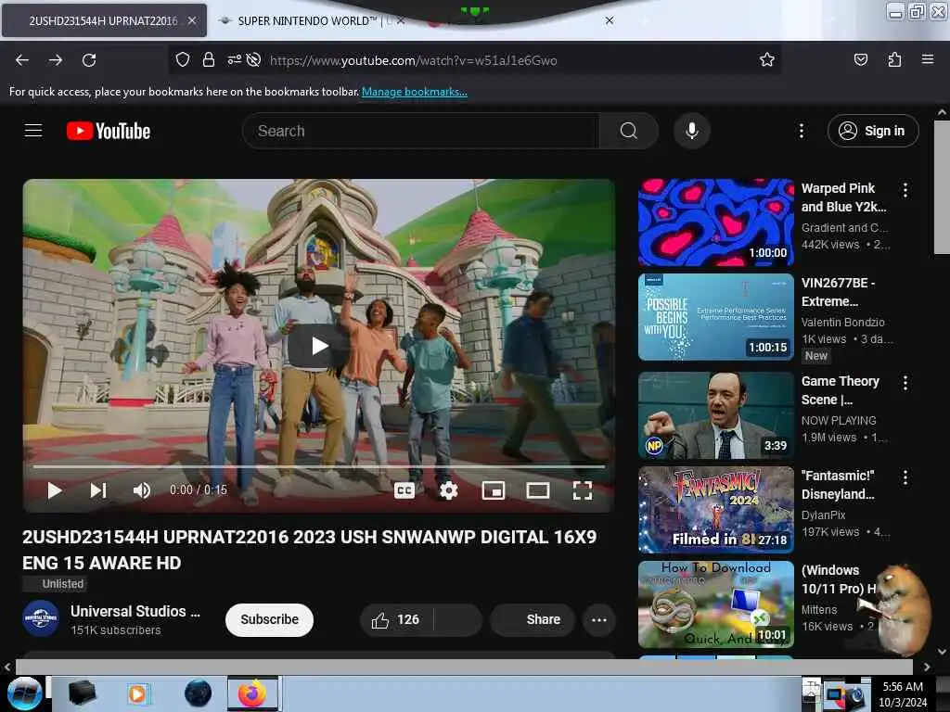Open the media player taskbar icon
The height and width of the screenshot is (712, 950).
[x=137, y=693]
